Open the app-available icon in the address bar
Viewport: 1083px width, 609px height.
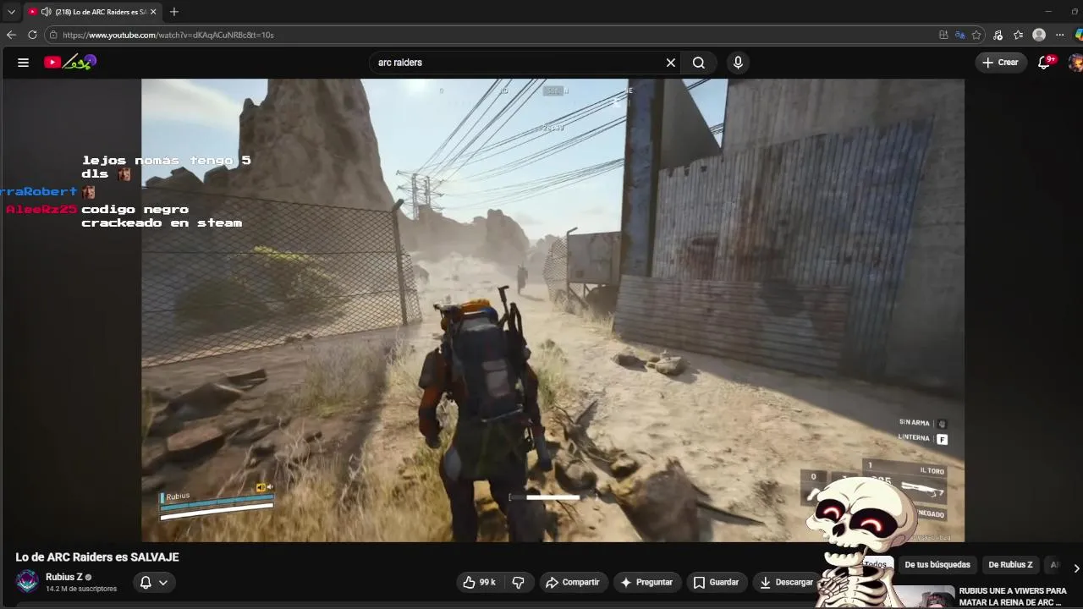(x=943, y=35)
